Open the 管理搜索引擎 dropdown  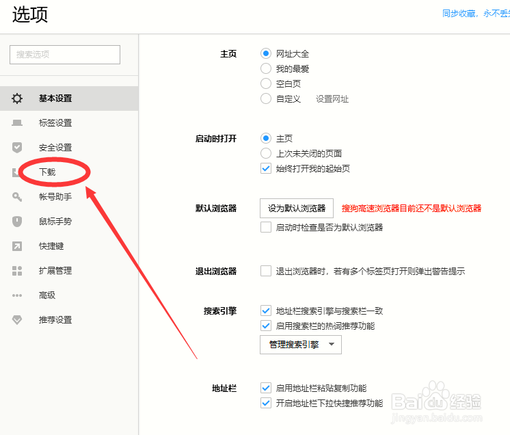coord(301,345)
